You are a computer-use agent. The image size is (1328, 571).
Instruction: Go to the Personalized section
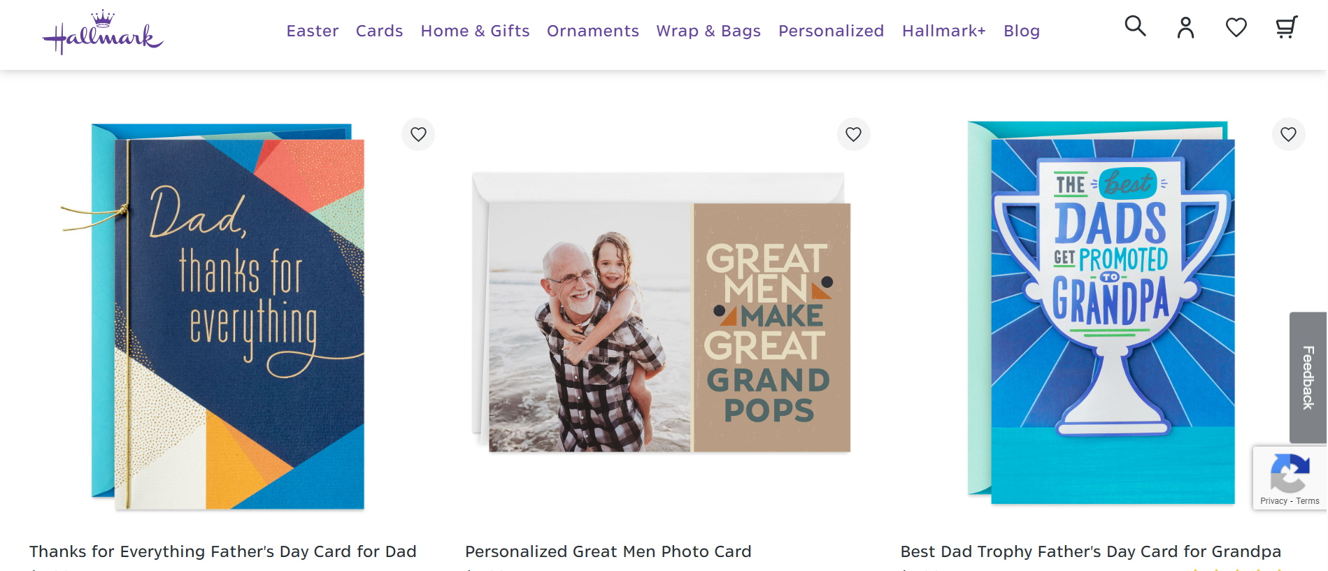pyautogui.click(x=831, y=31)
